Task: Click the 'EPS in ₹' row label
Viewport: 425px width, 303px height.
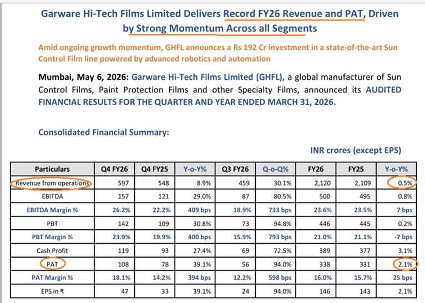Action: click(x=52, y=291)
